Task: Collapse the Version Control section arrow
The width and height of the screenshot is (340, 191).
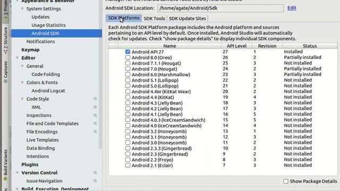Action: tap(17, 172)
